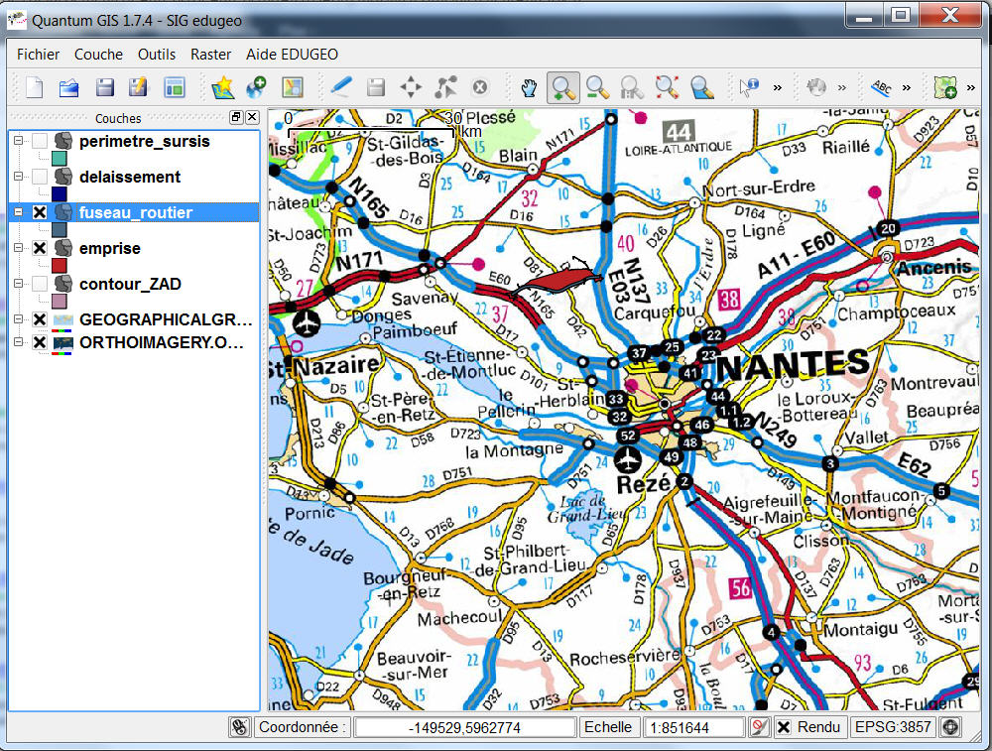Viewport: 992px width, 751px height.
Task: Activate the Zoom In magnifier tool
Action: click(563, 87)
